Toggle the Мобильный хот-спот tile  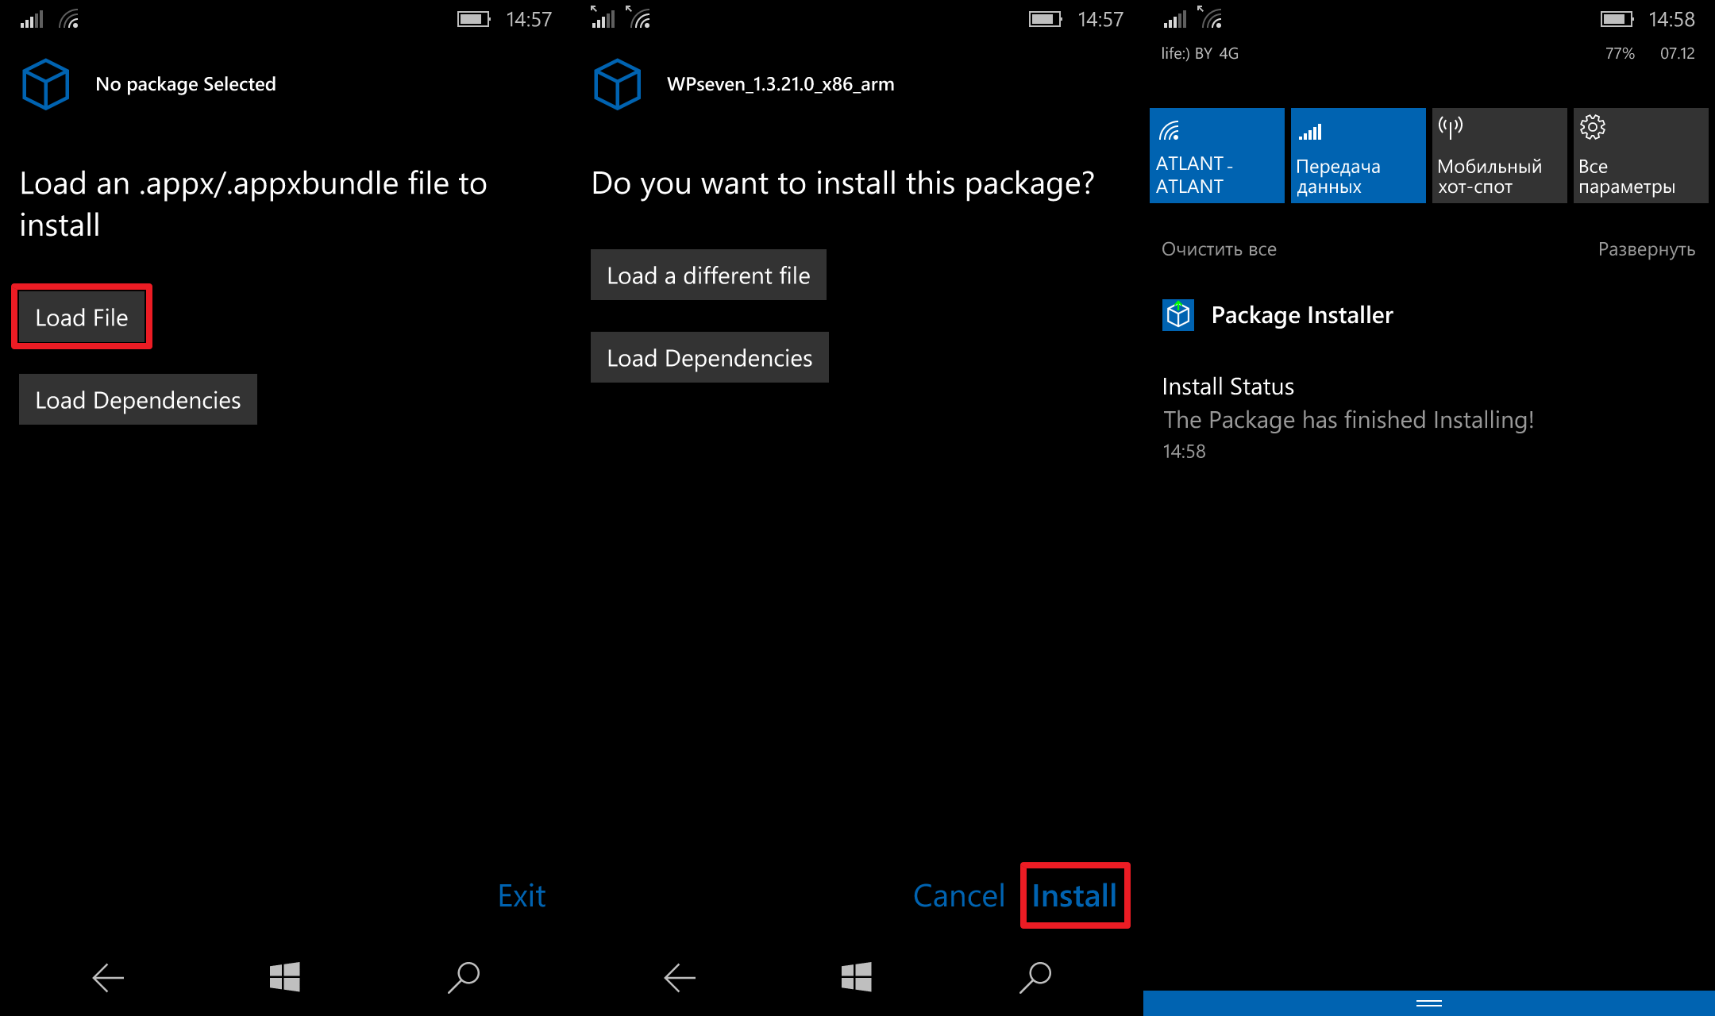pos(1499,156)
